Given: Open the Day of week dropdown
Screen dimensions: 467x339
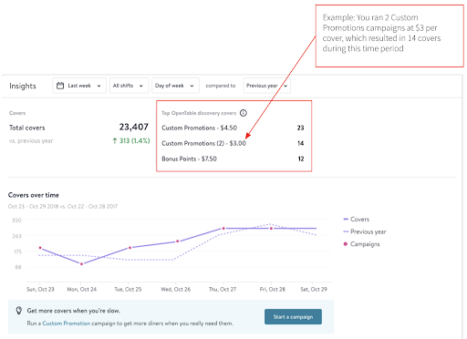Looking at the screenshot, I should click(175, 86).
